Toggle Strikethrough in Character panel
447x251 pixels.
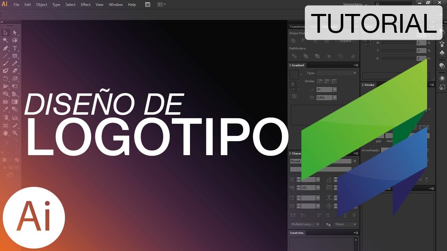[354, 215]
